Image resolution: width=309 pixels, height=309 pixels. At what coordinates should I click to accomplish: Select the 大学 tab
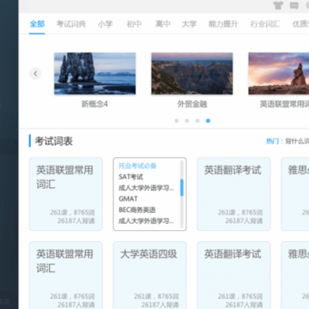[189, 24]
